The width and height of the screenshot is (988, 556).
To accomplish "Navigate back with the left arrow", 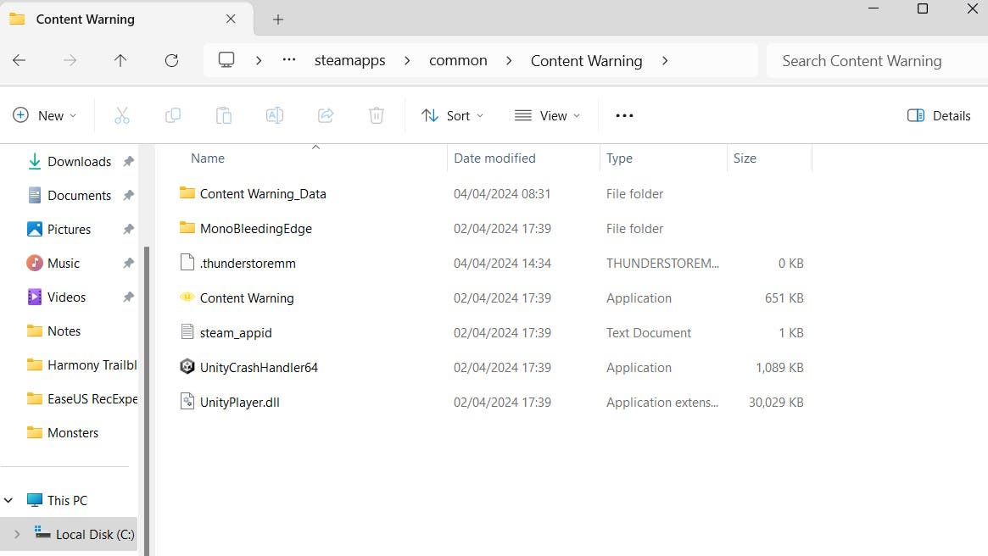I will pos(19,60).
